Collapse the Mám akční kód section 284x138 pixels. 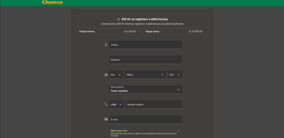pos(178,131)
